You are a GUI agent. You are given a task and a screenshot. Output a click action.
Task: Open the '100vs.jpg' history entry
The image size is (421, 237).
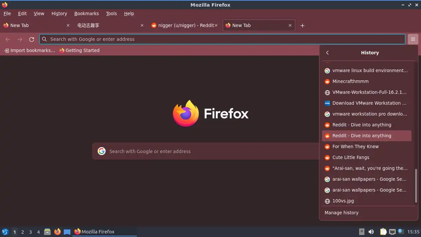367,201
